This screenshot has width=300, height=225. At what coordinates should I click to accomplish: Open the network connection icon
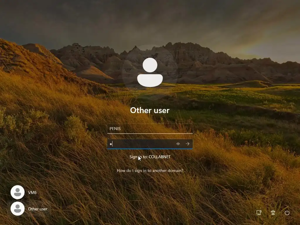(x=259, y=213)
